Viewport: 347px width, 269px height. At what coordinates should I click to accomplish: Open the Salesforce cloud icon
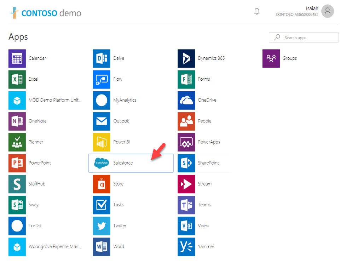pyautogui.click(x=102, y=163)
